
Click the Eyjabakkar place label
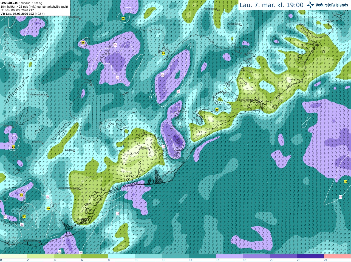(x=235, y=24)
